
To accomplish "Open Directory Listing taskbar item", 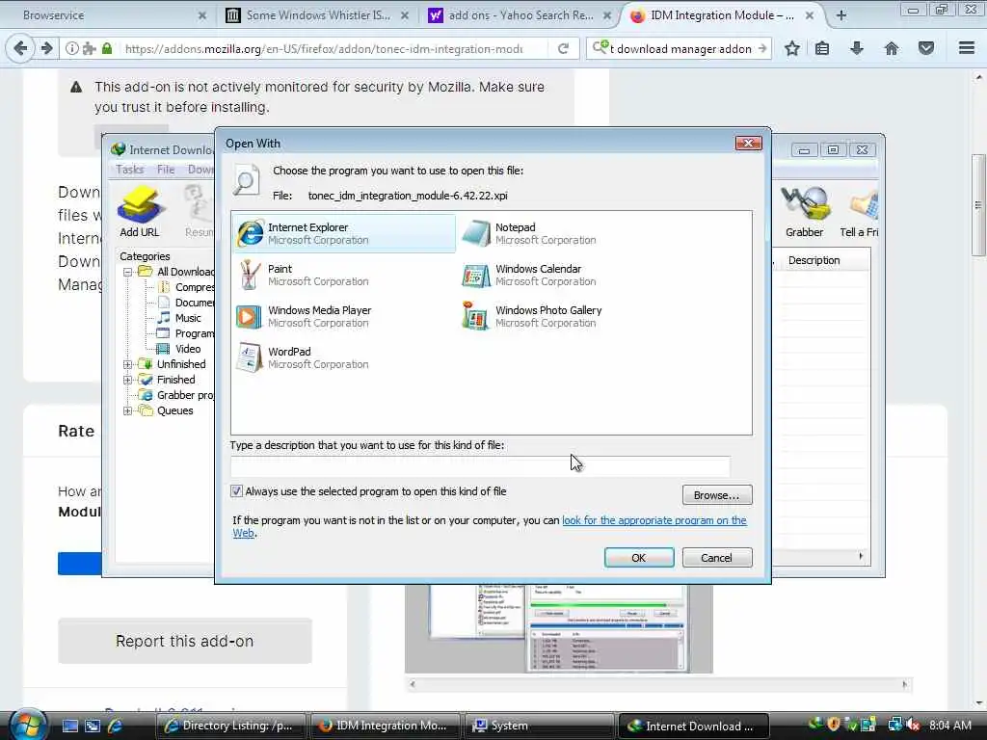I will [x=230, y=726].
